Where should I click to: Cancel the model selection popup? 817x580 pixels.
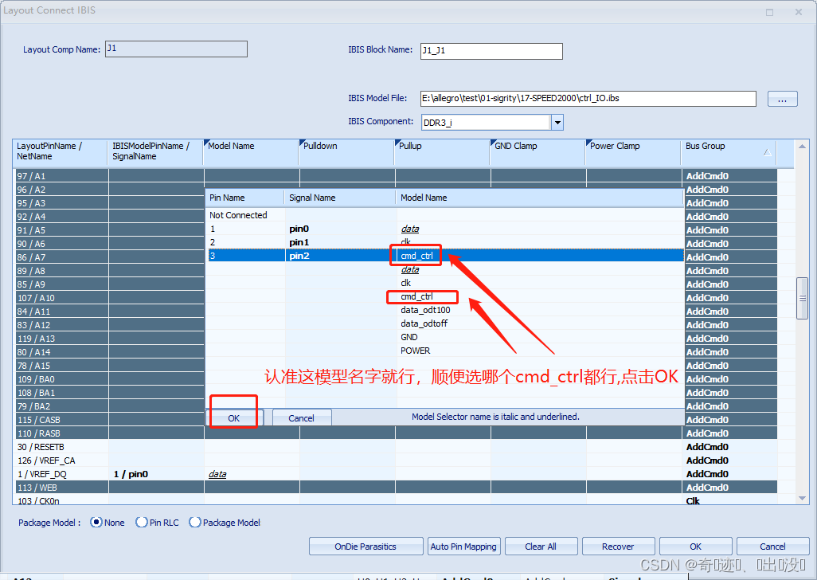(301, 417)
